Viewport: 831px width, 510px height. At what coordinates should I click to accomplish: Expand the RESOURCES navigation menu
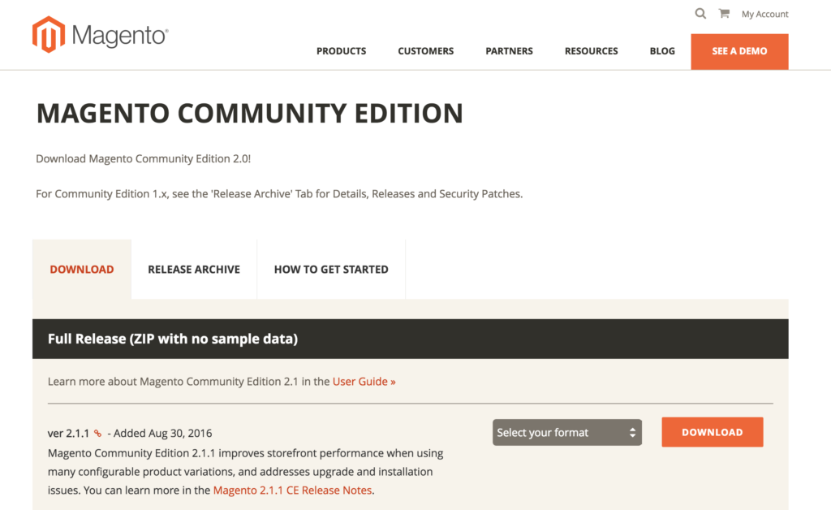click(x=591, y=50)
